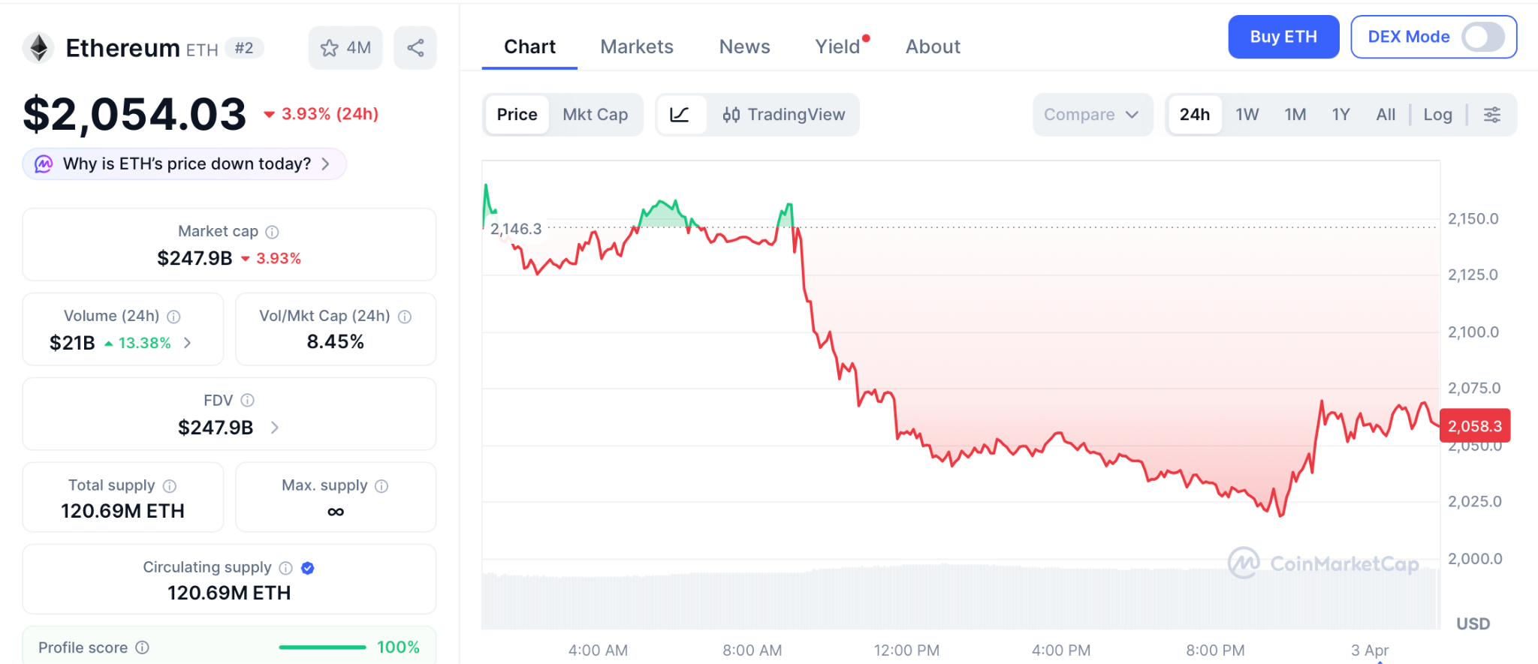Select the line chart icon
Viewport: 1538px width, 664px height.
coord(680,115)
